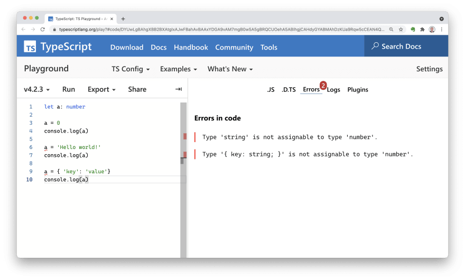465x280 pixels.
Task: Open the What's New dropdown
Action: (230, 69)
